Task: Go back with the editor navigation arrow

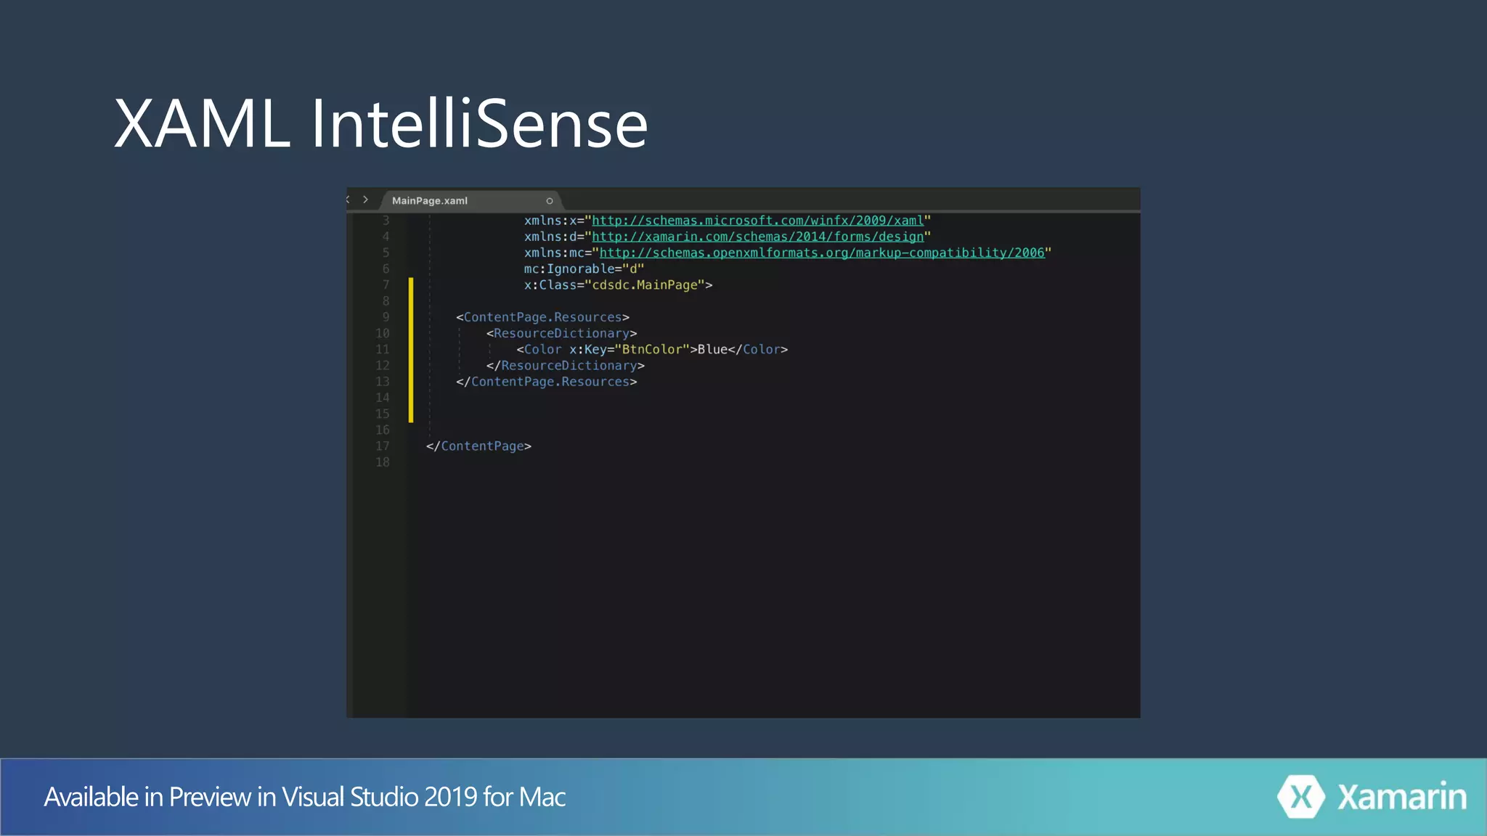Action: (x=349, y=200)
